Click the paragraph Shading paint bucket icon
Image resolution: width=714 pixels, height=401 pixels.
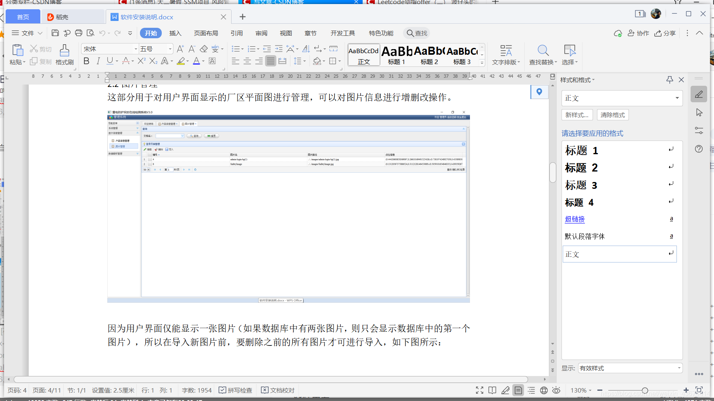coord(317,61)
